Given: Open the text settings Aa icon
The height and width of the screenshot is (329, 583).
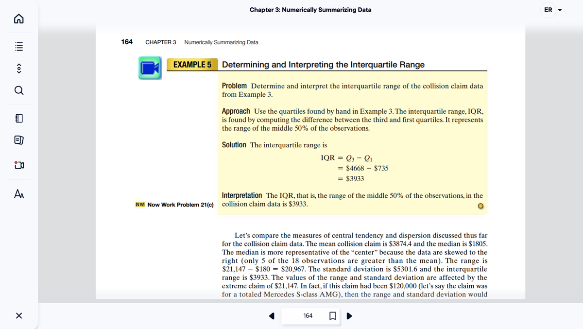Looking at the screenshot, I should pyautogui.click(x=18, y=193).
